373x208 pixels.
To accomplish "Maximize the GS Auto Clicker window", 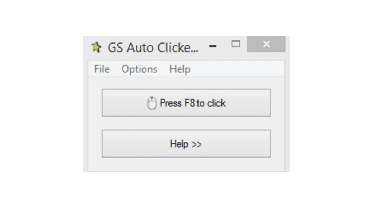I will pyautogui.click(x=236, y=44).
